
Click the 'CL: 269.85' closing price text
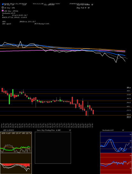[49, 5]
